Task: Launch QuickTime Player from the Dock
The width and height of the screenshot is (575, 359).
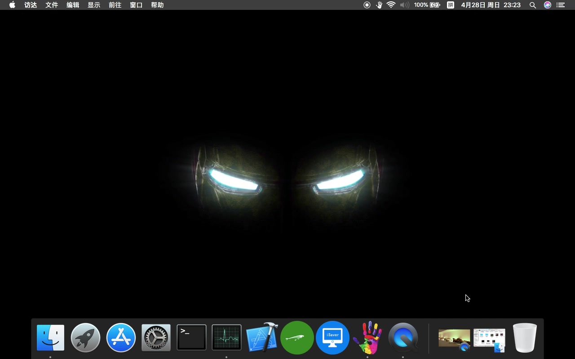Action: (403, 337)
